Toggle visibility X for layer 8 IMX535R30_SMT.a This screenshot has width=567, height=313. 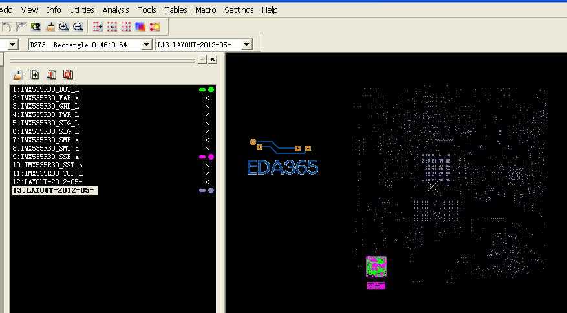tap(207, 148)
